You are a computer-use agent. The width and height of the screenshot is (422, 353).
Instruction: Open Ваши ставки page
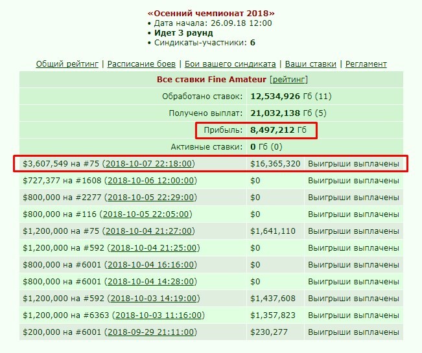coord(311,64)
